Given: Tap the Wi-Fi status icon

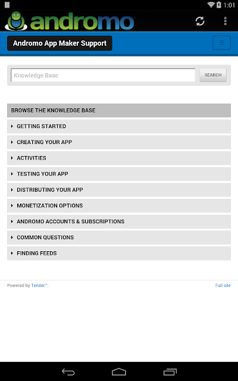Looking at the screenshot, I should pos(211,5).
